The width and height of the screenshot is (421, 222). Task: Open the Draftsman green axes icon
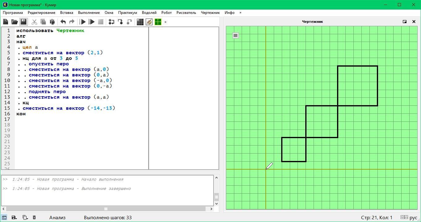158,22
